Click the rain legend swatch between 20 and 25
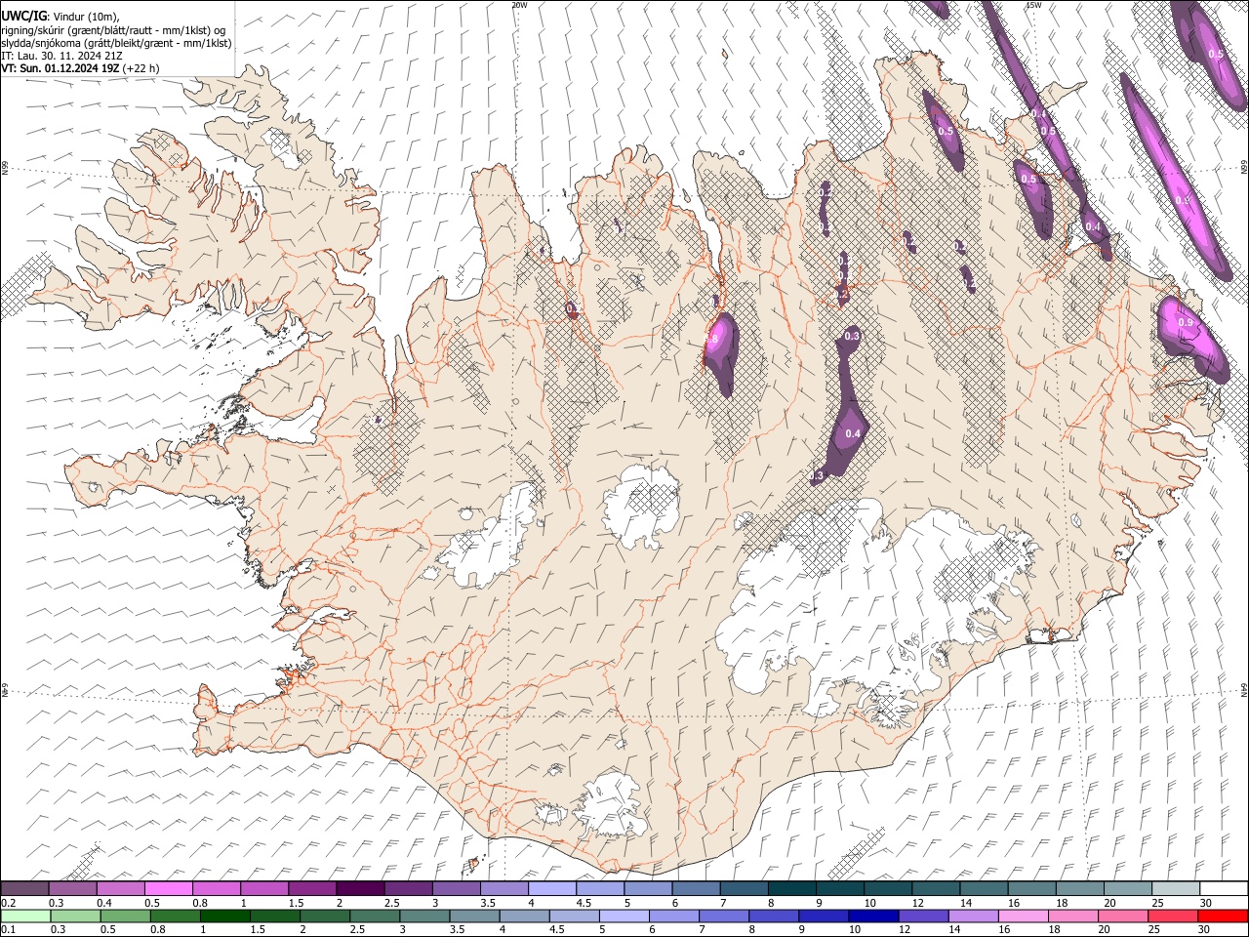 tap(1121, 916)
